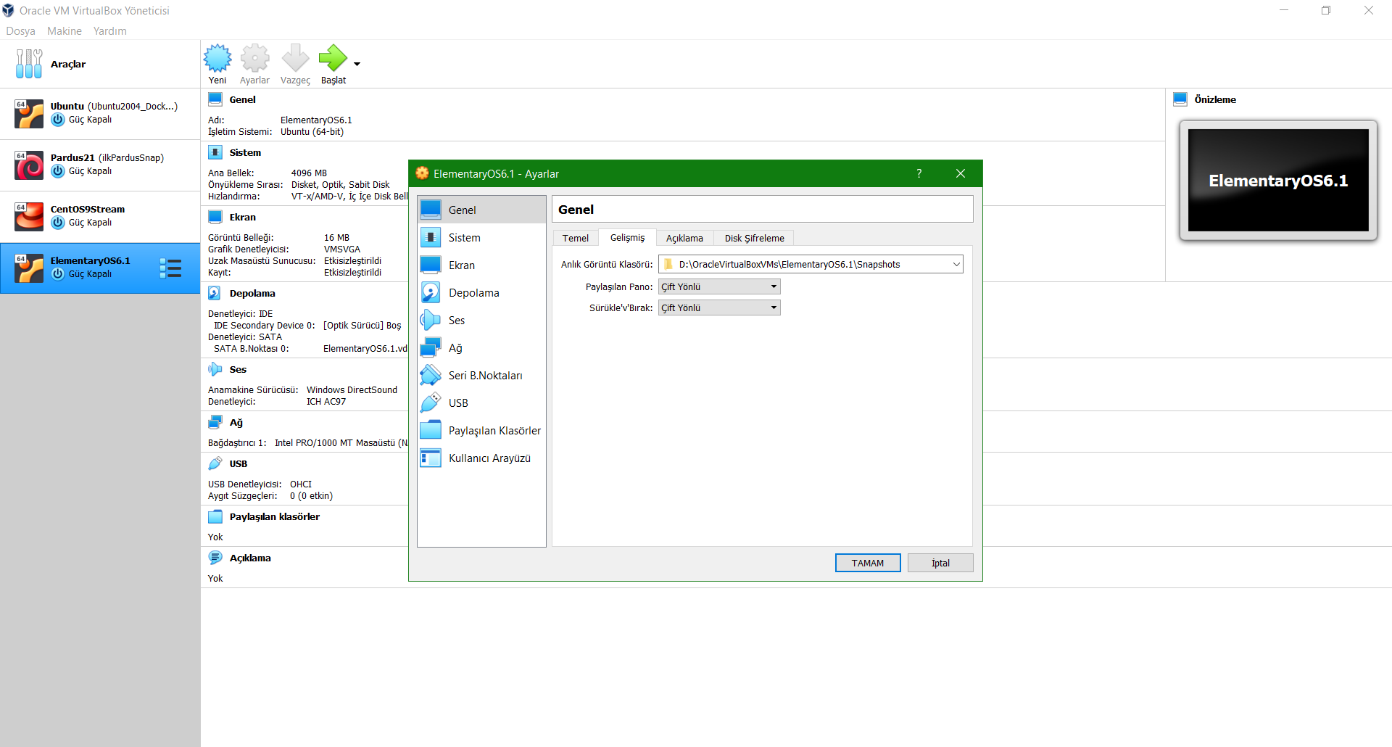Screen dimensions: 1392x747
Task: Select the Pardus21 VM entry
Action: (100, 165)
